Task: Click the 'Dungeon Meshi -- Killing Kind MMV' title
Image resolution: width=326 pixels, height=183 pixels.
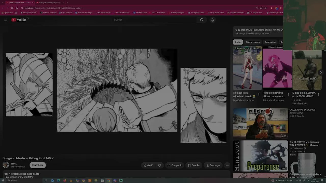Action: (28, 158)
